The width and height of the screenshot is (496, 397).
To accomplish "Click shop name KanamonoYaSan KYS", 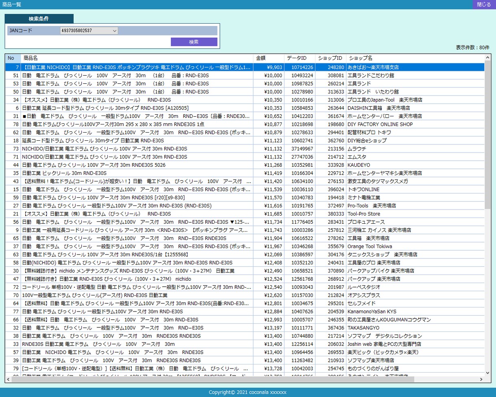I will [372, 311].
